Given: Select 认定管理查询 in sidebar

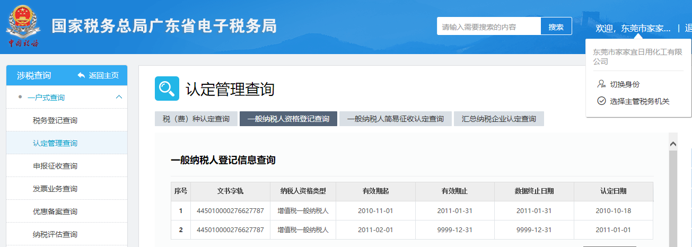Looking at the screenshot, I should [55, 143].
